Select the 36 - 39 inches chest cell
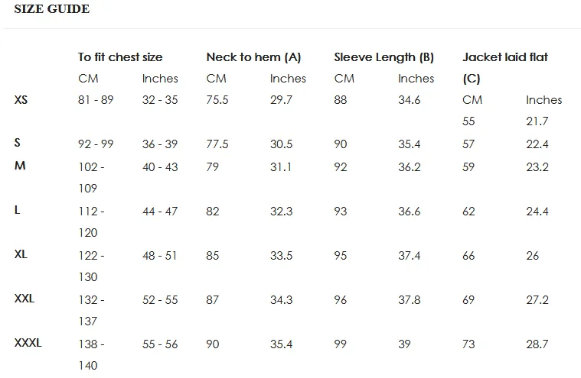The width and height of the screenshot is (581, 378). 160,144
